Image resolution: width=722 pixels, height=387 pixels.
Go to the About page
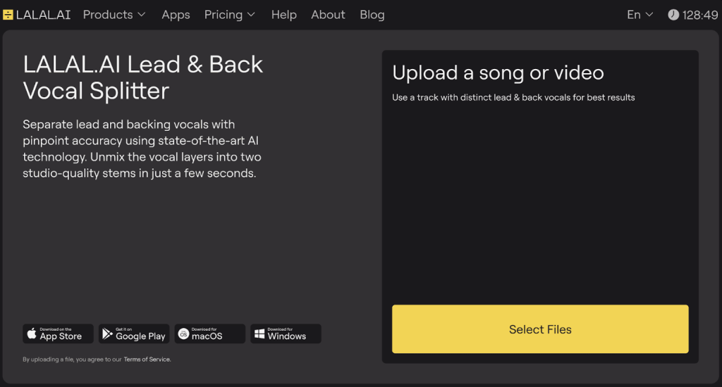[328, 15]
